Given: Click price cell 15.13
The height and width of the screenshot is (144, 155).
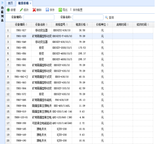Looking at the screenshot, I should (x=82, y=100).
